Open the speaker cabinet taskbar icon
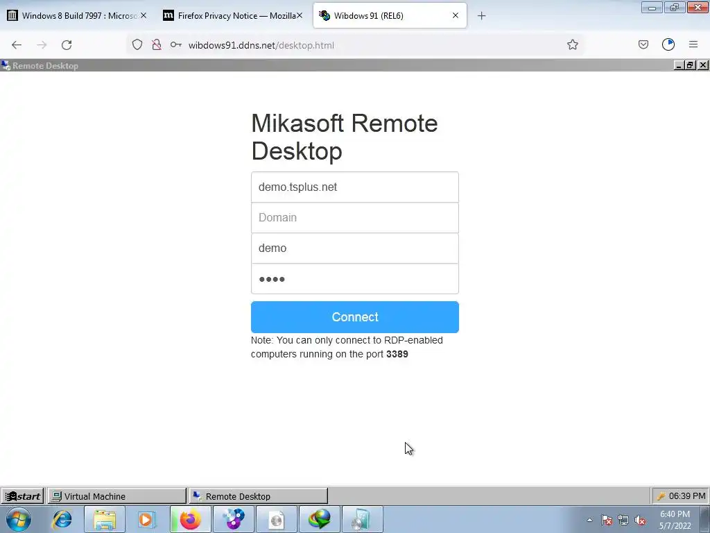The width and height of the screenshot is (710, 533). tap(362, 519)
